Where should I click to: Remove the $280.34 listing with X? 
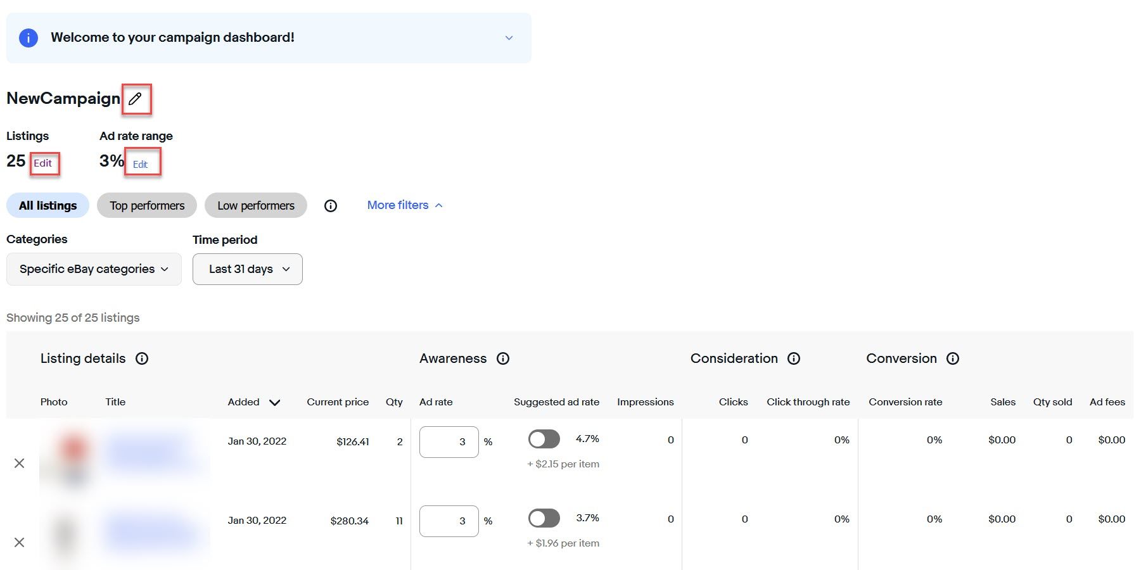pyautogui.click(x=20, y=543)
